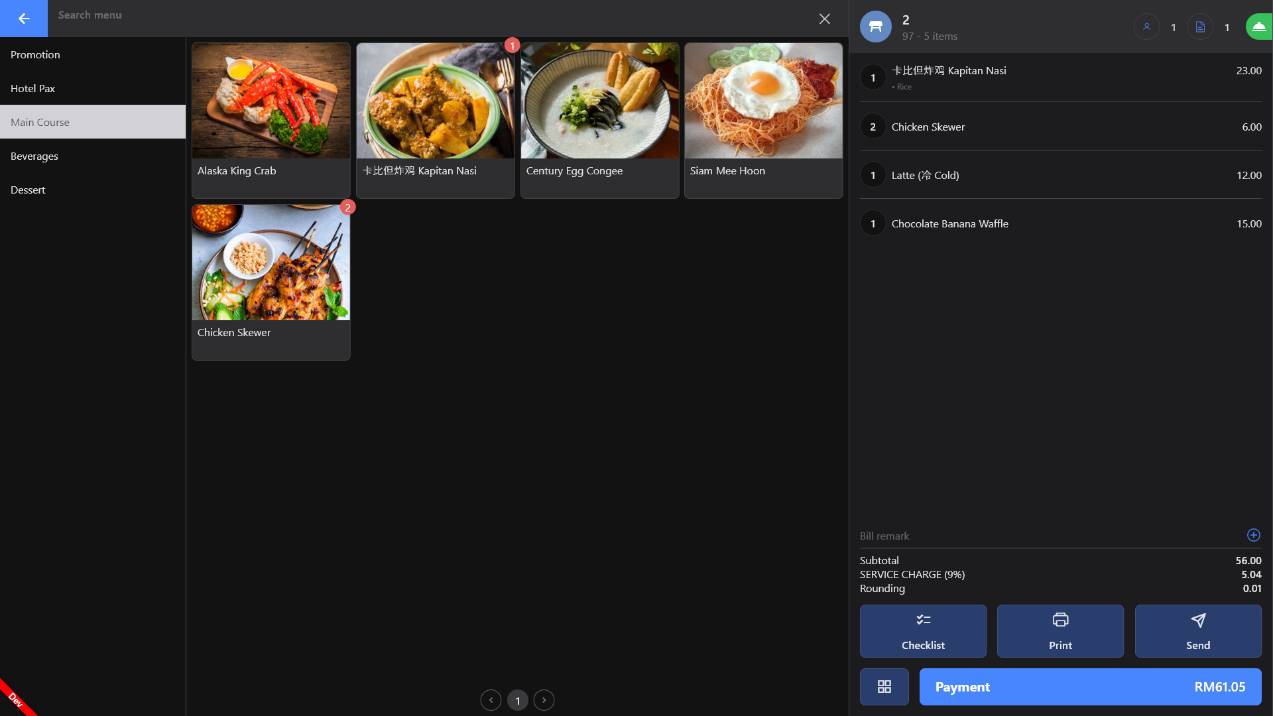Select page 1 in pagination
The height and width of the screenshot is (716, 1273).
pos(517,700)
